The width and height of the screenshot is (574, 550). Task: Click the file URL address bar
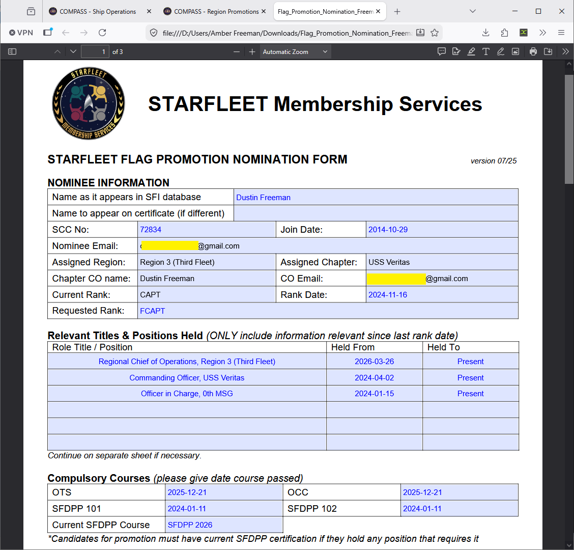pyautogui.click(x=288, y=33)
